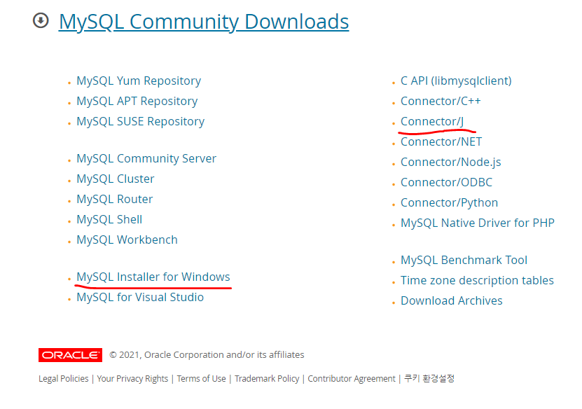This screenshot has width=582, height=409.
Task: Open MySQL APT Repository link
Action: (x=137, y=102)
